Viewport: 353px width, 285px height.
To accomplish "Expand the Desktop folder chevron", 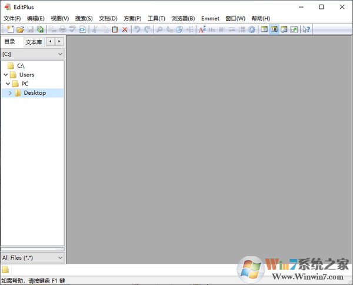I will [x=10, y=93].
